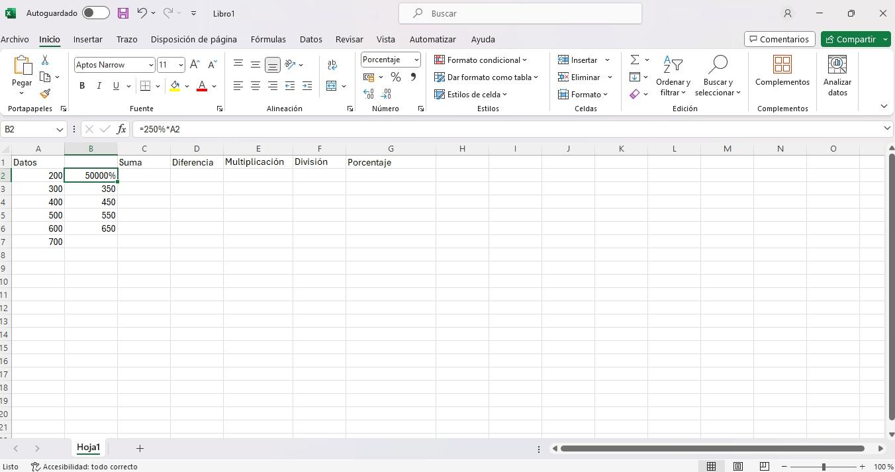Click the zoom slider handle
This screenshot has height=472, width=895.
(x=824, y=467)
